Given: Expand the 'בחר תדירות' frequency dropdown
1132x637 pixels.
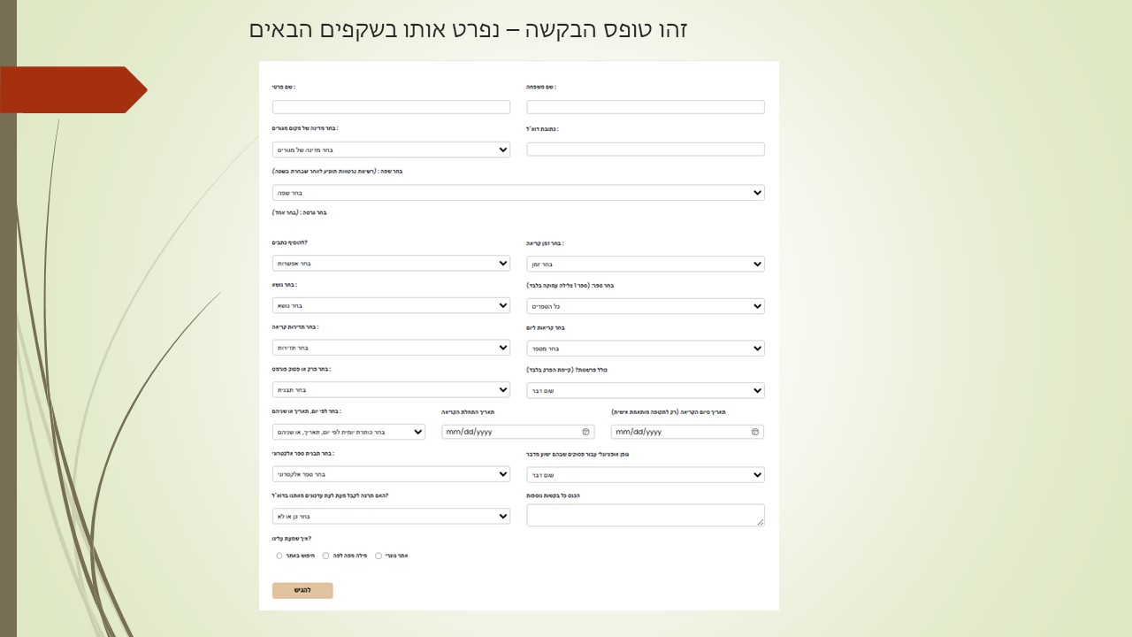Looking at the screenshot, I should click(x=391, y=348).
